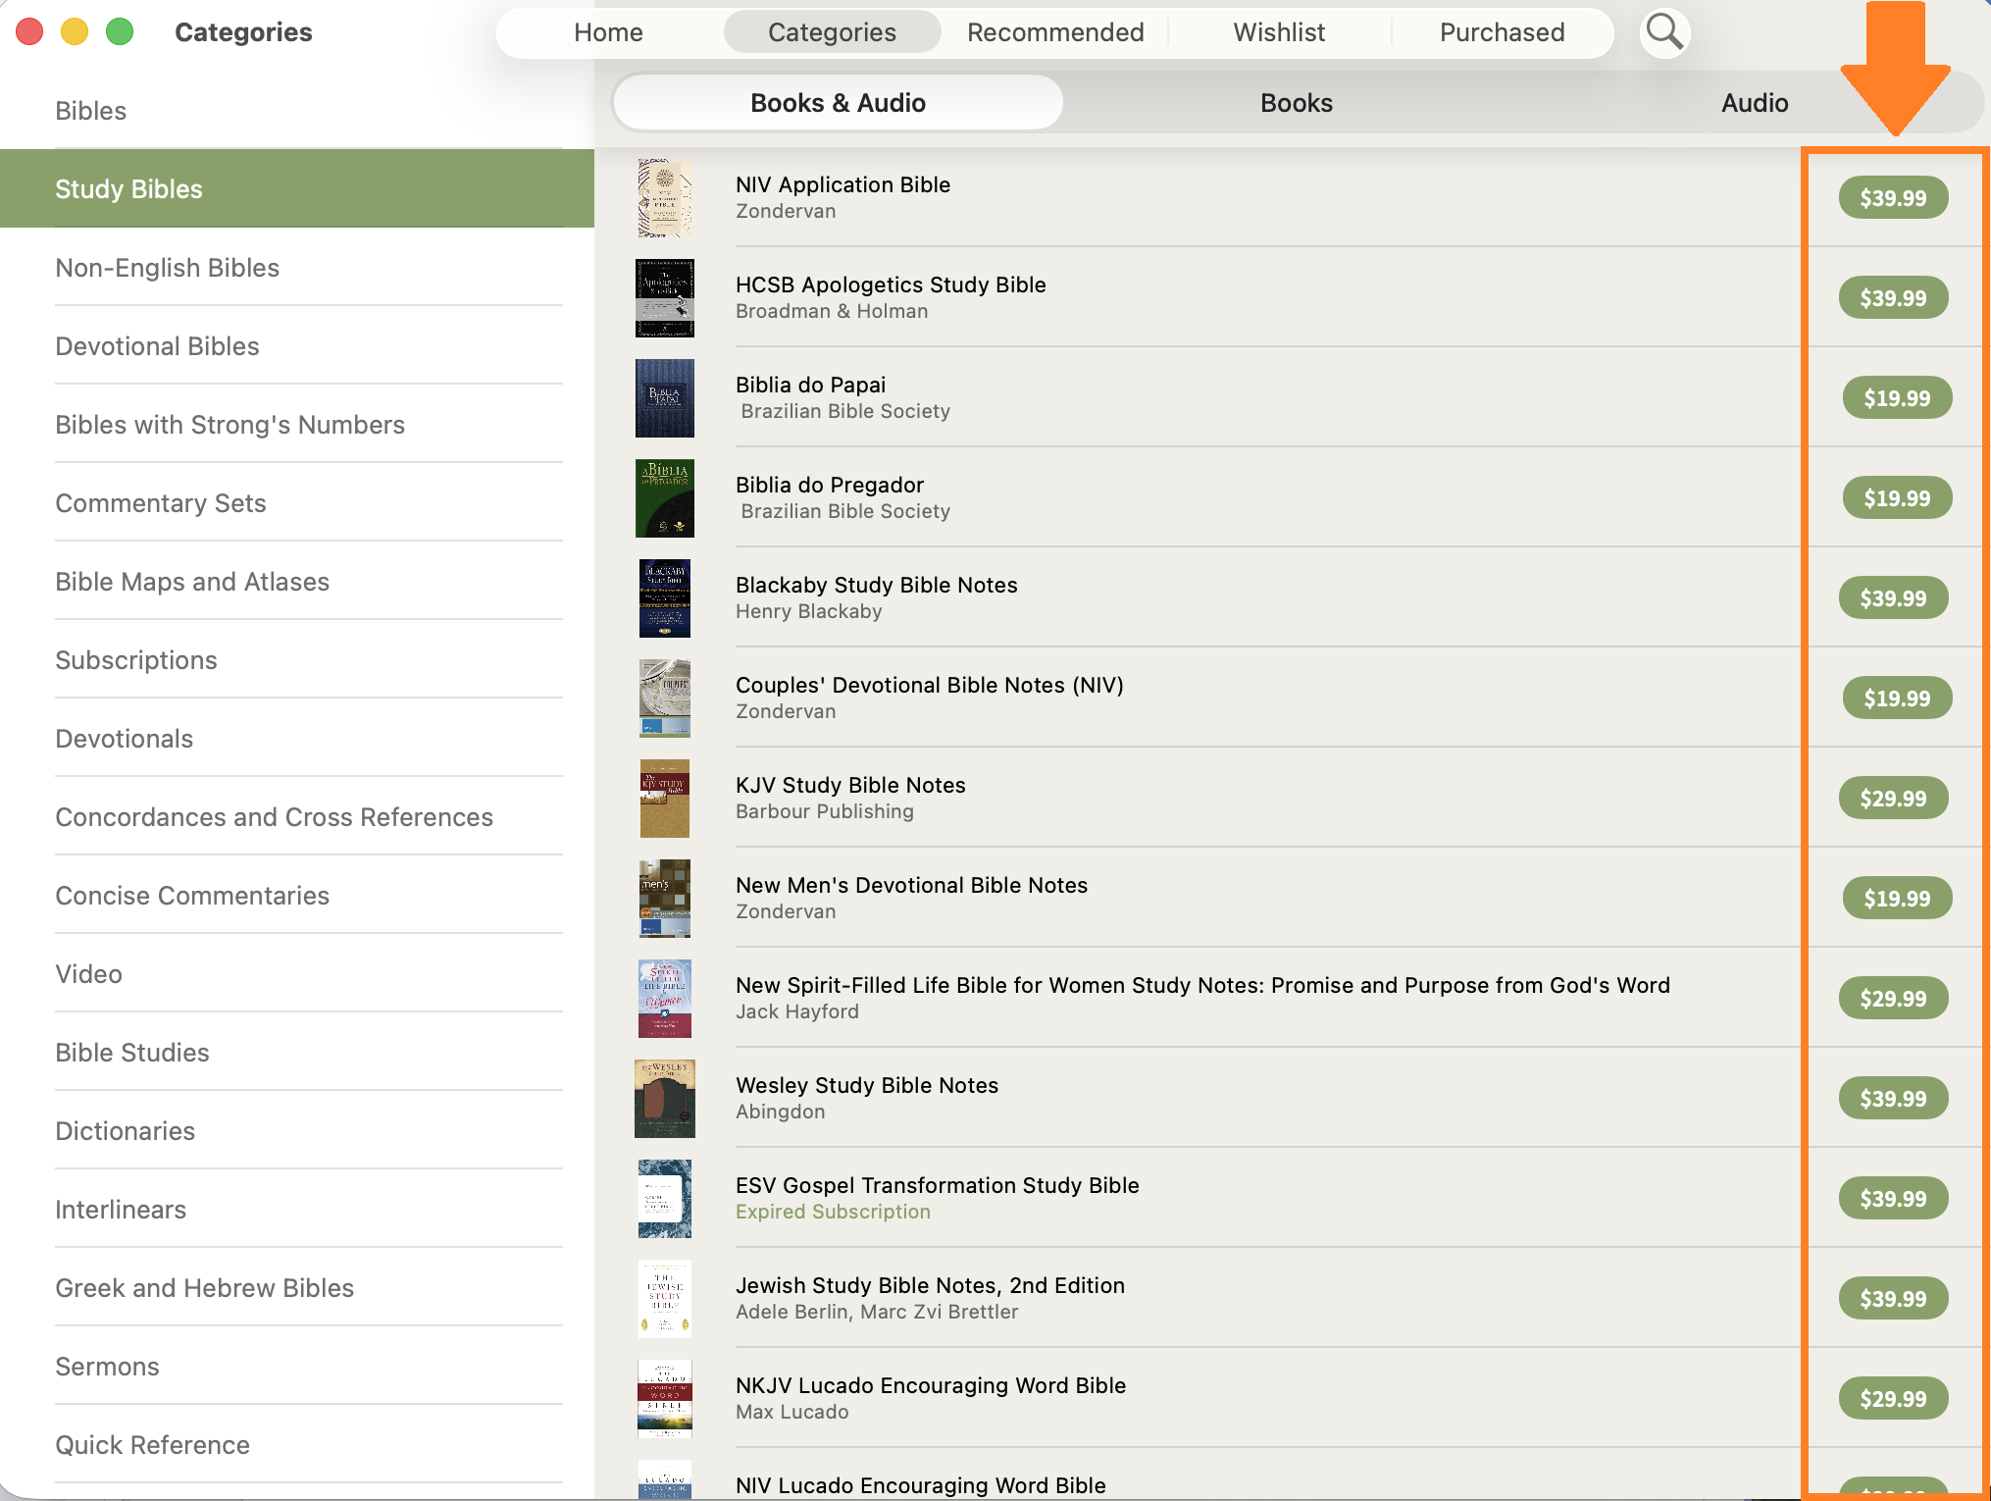Screen dimensions: 1991x1501
Task: Filter the list to Audio only
Action: click(1755, 103)
